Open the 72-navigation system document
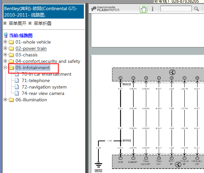Screen dimensions: 204x173 [x=44, y=87]
